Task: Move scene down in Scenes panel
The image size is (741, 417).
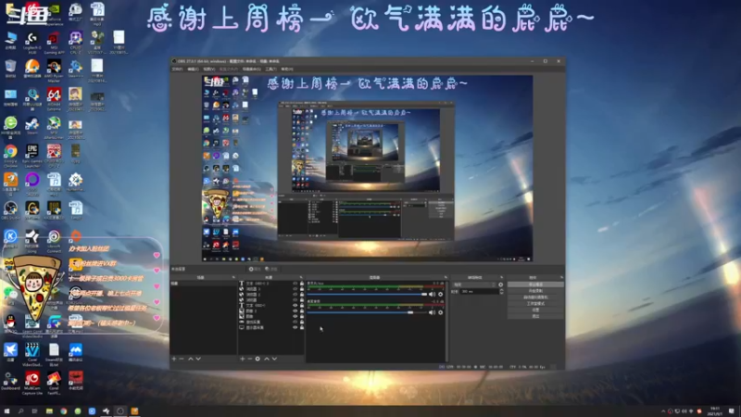Action: click(198, 359)
